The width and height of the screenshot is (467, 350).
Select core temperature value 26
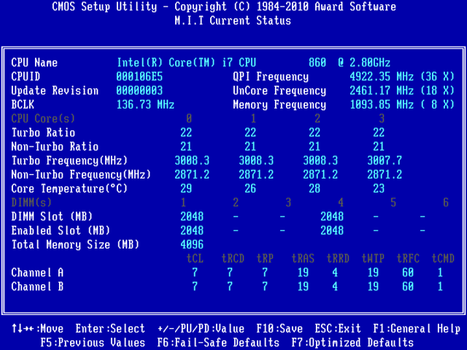pos(250,188)
